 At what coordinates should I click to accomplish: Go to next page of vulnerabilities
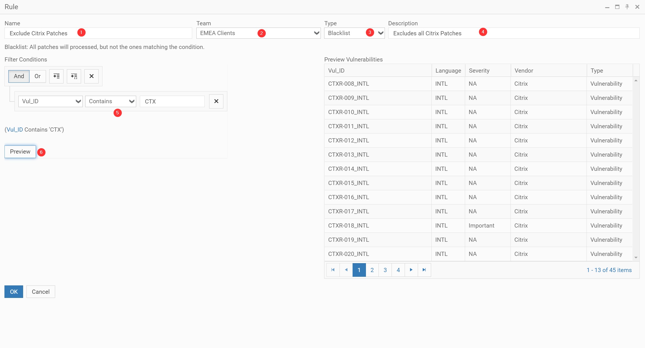(x=411, y=270)
